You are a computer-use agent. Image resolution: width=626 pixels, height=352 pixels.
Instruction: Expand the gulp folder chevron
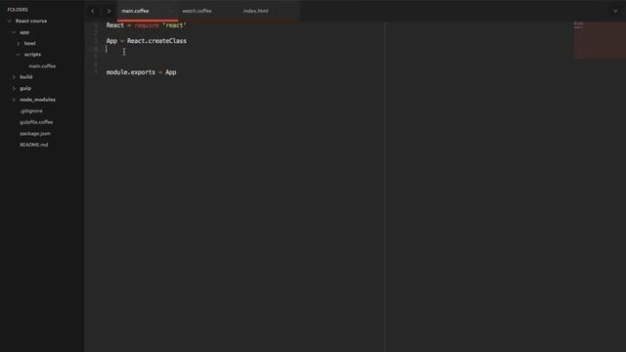[14, 88]
